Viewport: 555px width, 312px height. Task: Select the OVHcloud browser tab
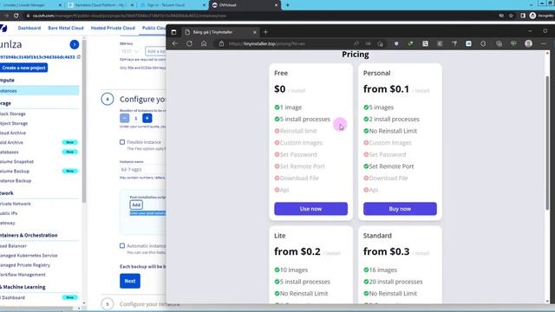[x=245, y=5]
